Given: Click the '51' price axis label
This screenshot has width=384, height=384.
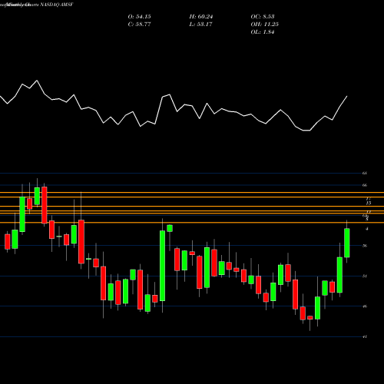Looking at the screenshot, I should (365, 276).
